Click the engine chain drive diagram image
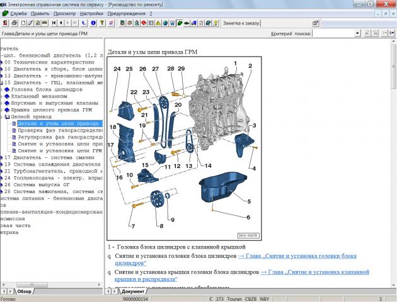 [x=184, y=148]
